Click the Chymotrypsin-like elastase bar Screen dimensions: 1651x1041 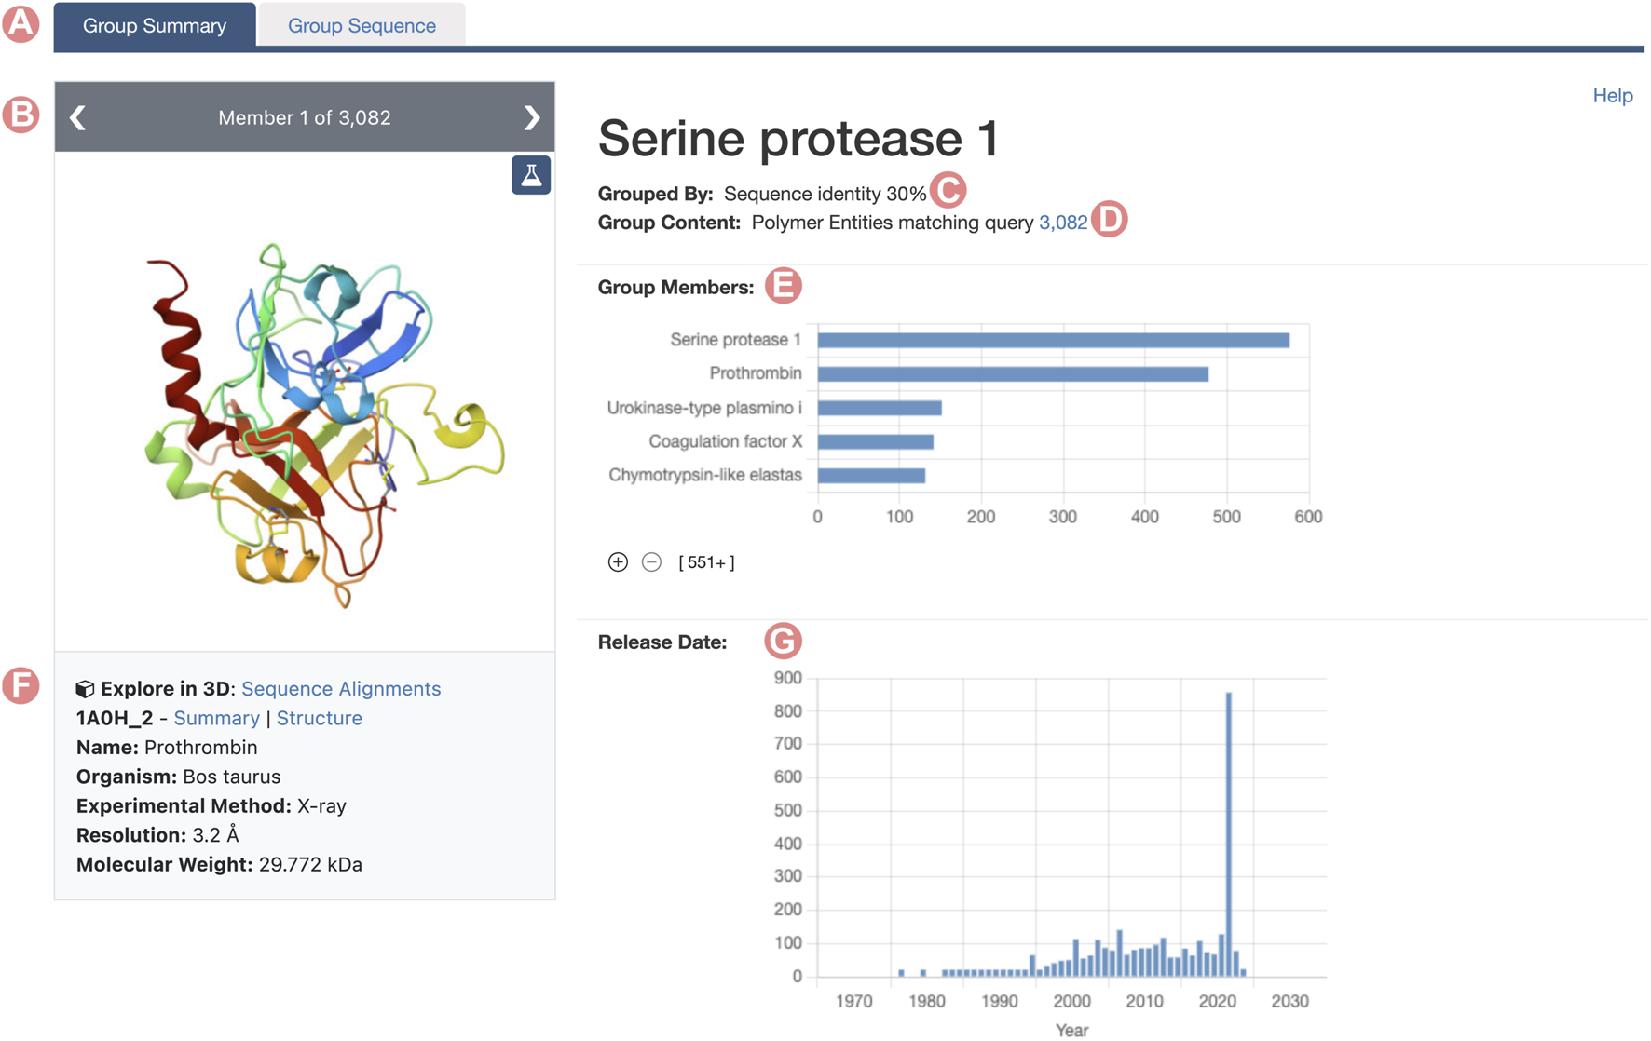click(871, 476)
